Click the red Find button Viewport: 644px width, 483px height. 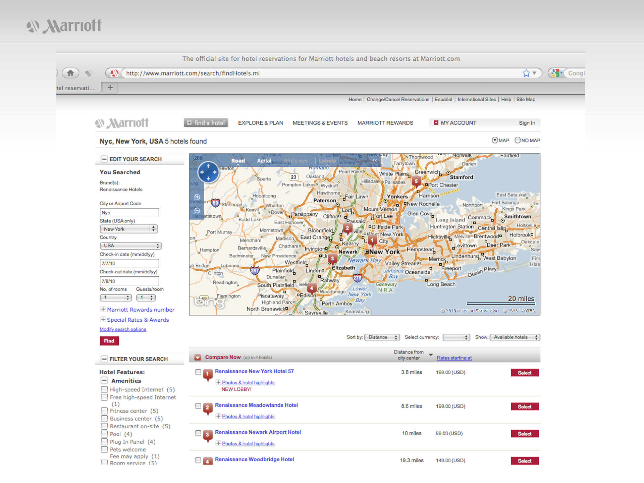point(109,341)
